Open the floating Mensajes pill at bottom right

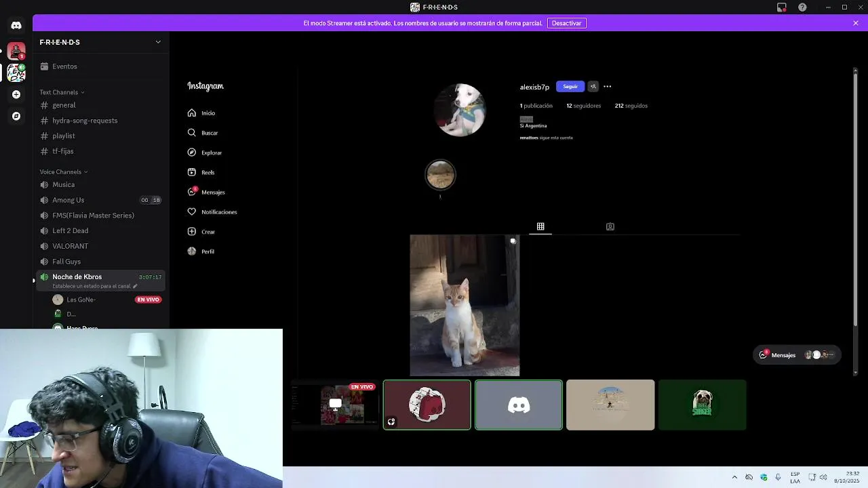(x=797, y=354)
